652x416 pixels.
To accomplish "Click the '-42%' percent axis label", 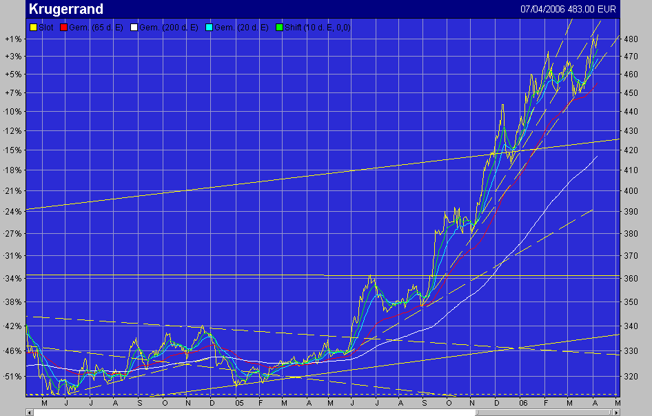I will [x=12, y=326].
